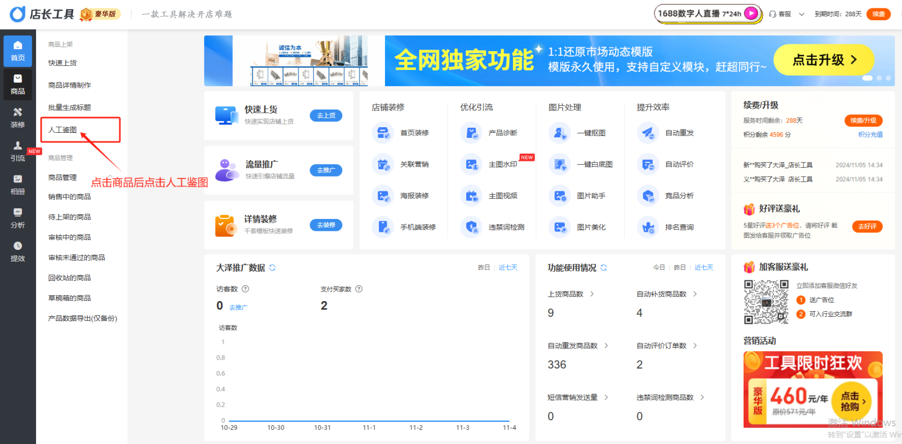
Task: Switch 大泽推广数据 to 昨日
Action: [484, 267]
